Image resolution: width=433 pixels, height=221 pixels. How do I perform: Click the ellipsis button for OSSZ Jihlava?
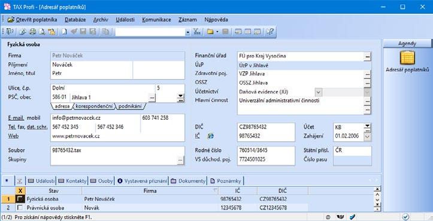[x=367, y=83]
